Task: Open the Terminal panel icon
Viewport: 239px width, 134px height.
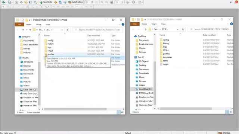Action: point(31,2)
